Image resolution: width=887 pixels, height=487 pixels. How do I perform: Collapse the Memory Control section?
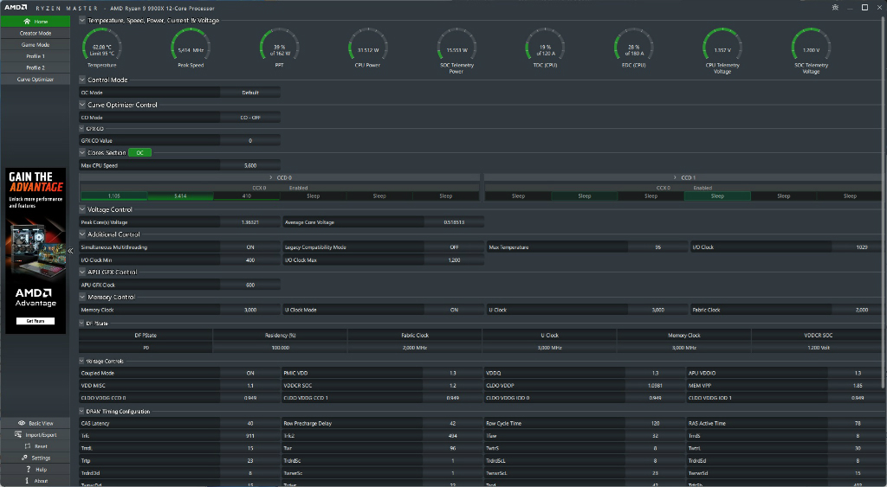pyautogui.click(x=82, y=298)
